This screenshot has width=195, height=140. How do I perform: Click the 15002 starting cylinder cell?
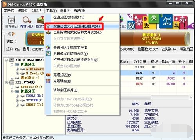170,79
